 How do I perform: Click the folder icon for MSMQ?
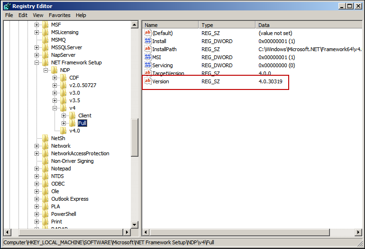46,40
